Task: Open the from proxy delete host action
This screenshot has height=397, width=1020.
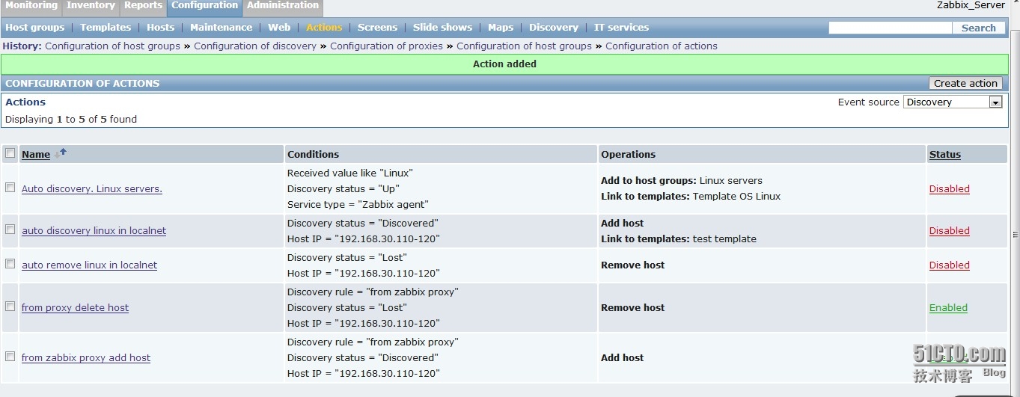Action: pos(75,308)
